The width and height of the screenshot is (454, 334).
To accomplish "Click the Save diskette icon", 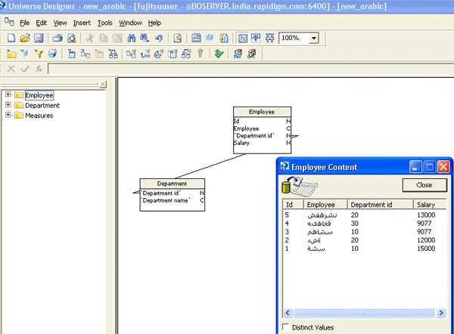I will pos(39,38).
